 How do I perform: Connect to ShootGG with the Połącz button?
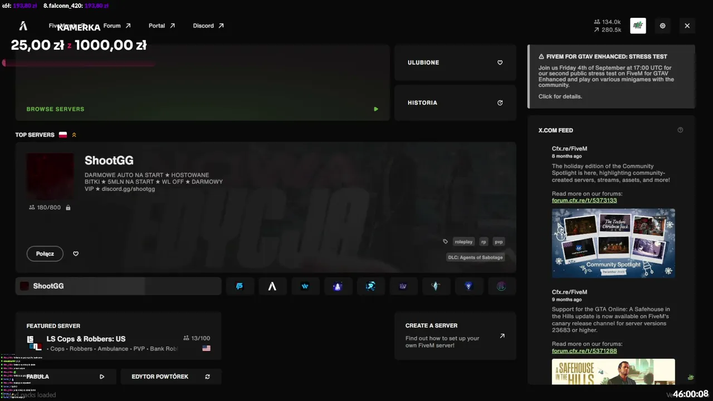45,254
